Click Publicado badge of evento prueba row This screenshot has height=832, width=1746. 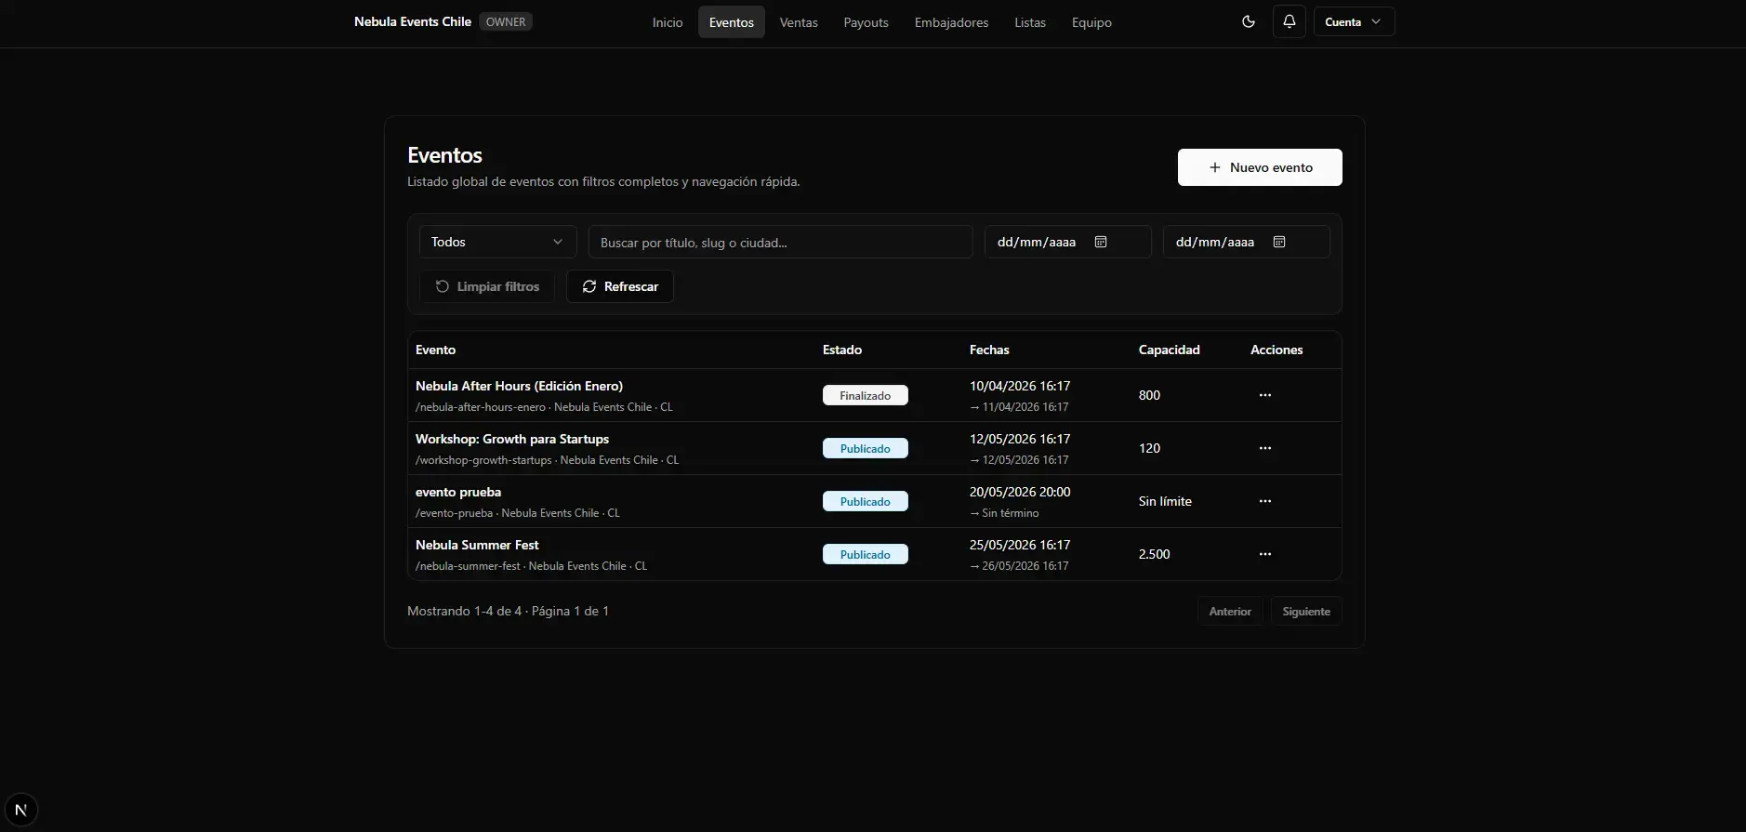coord(866,501)
